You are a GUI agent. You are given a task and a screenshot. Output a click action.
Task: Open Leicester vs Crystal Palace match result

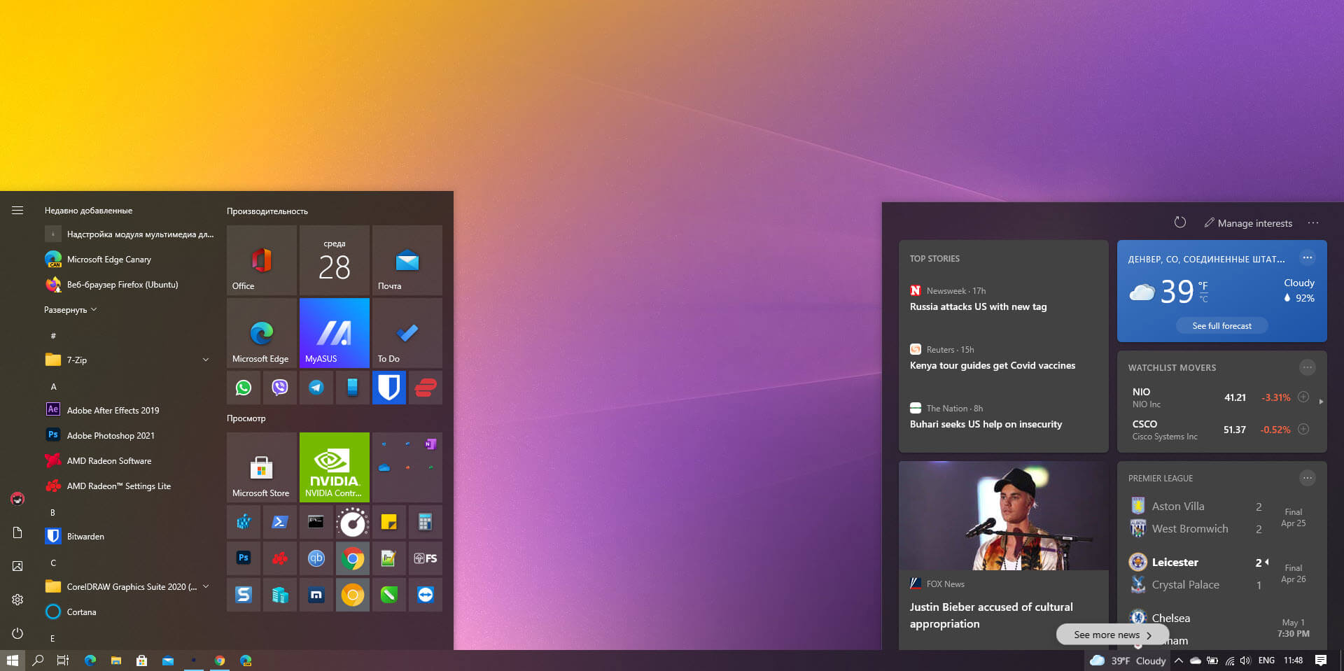(x=1221, y=573)
